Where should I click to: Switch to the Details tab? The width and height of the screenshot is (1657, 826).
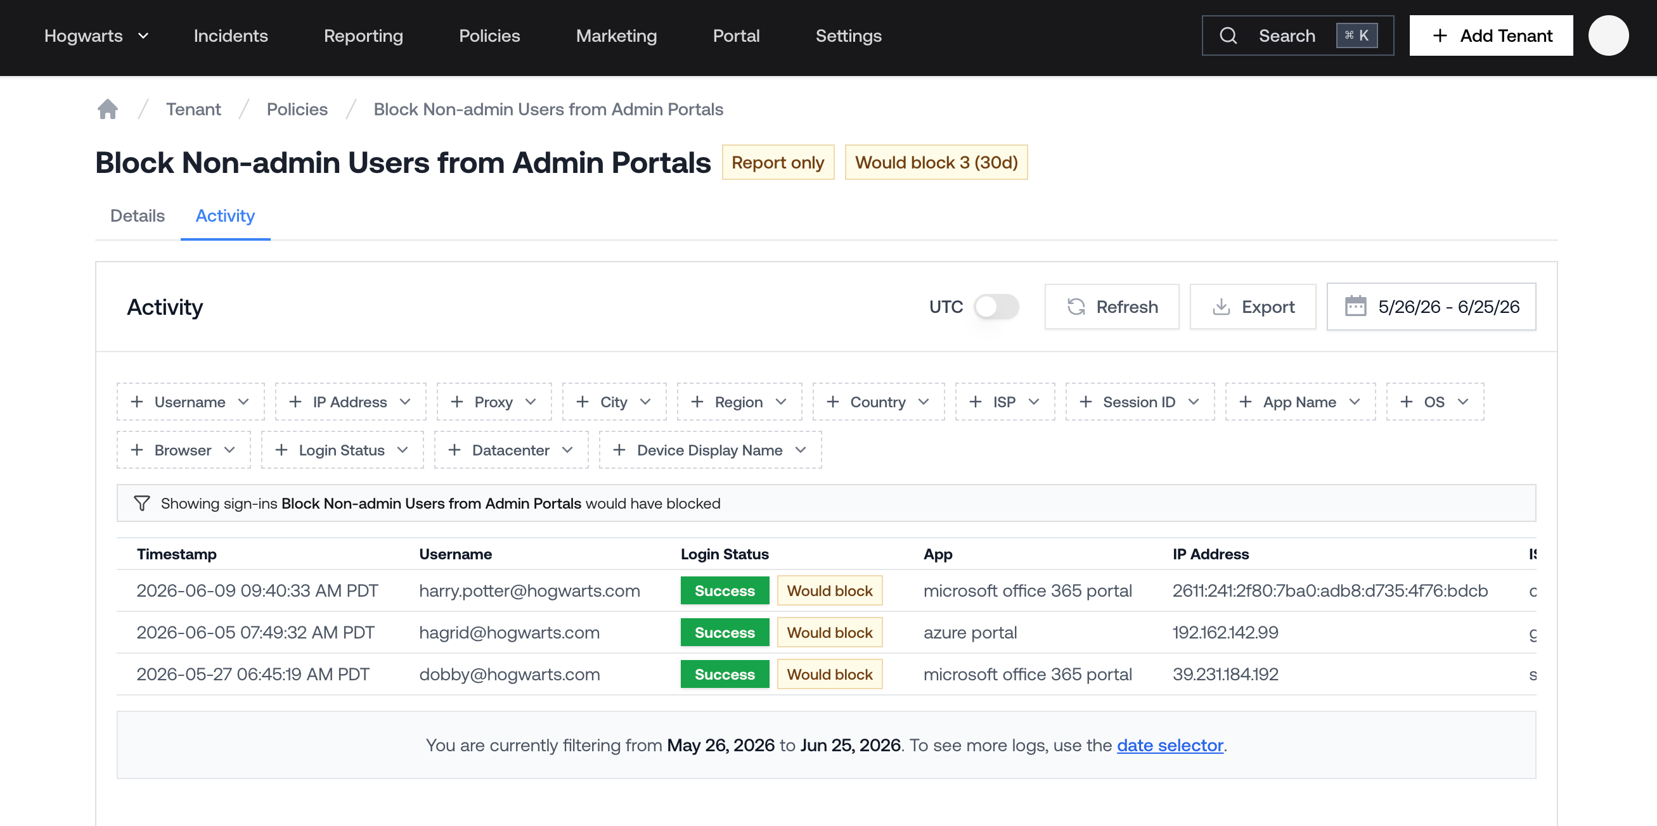click(x=137, y=215)
